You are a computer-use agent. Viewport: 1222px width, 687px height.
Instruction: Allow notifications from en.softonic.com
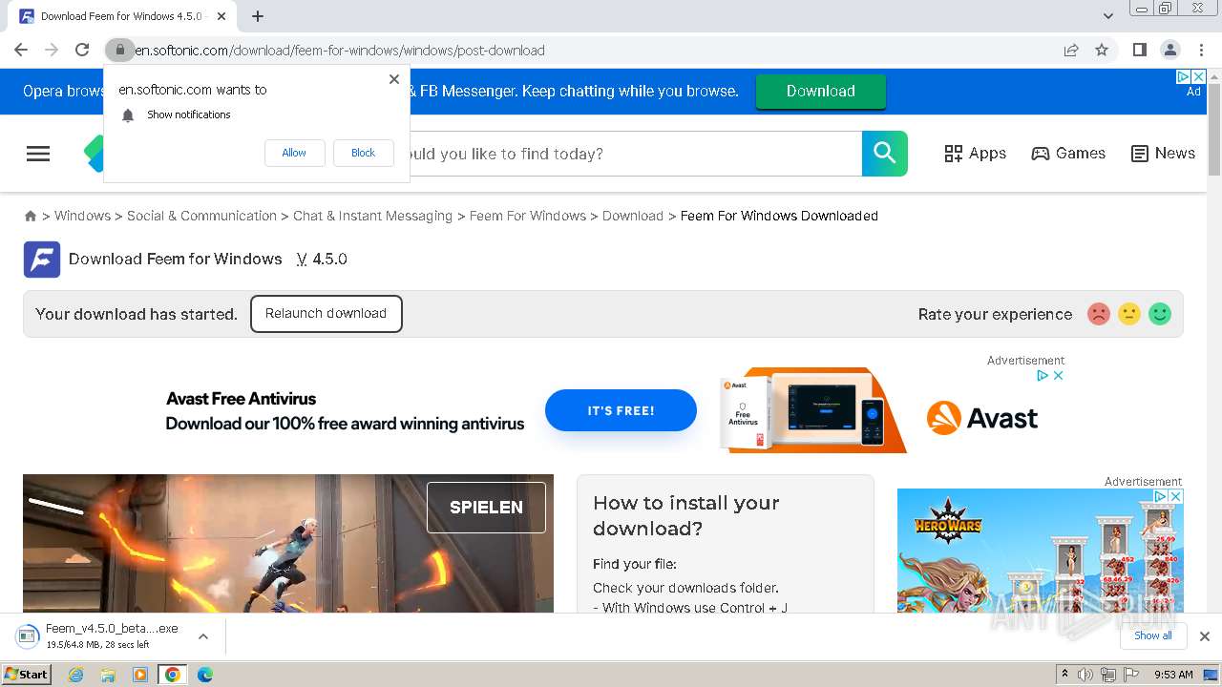pyautogui.click(x=294, y=153)
